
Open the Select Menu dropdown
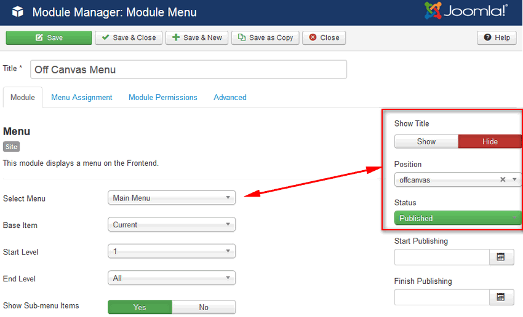172,198
